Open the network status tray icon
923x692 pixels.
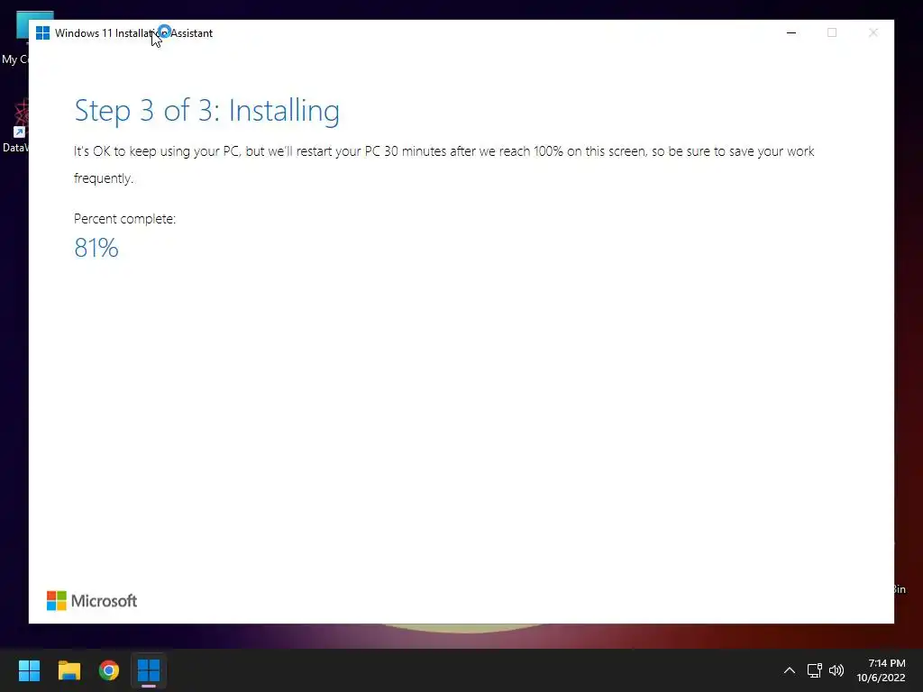pos(814,670)
